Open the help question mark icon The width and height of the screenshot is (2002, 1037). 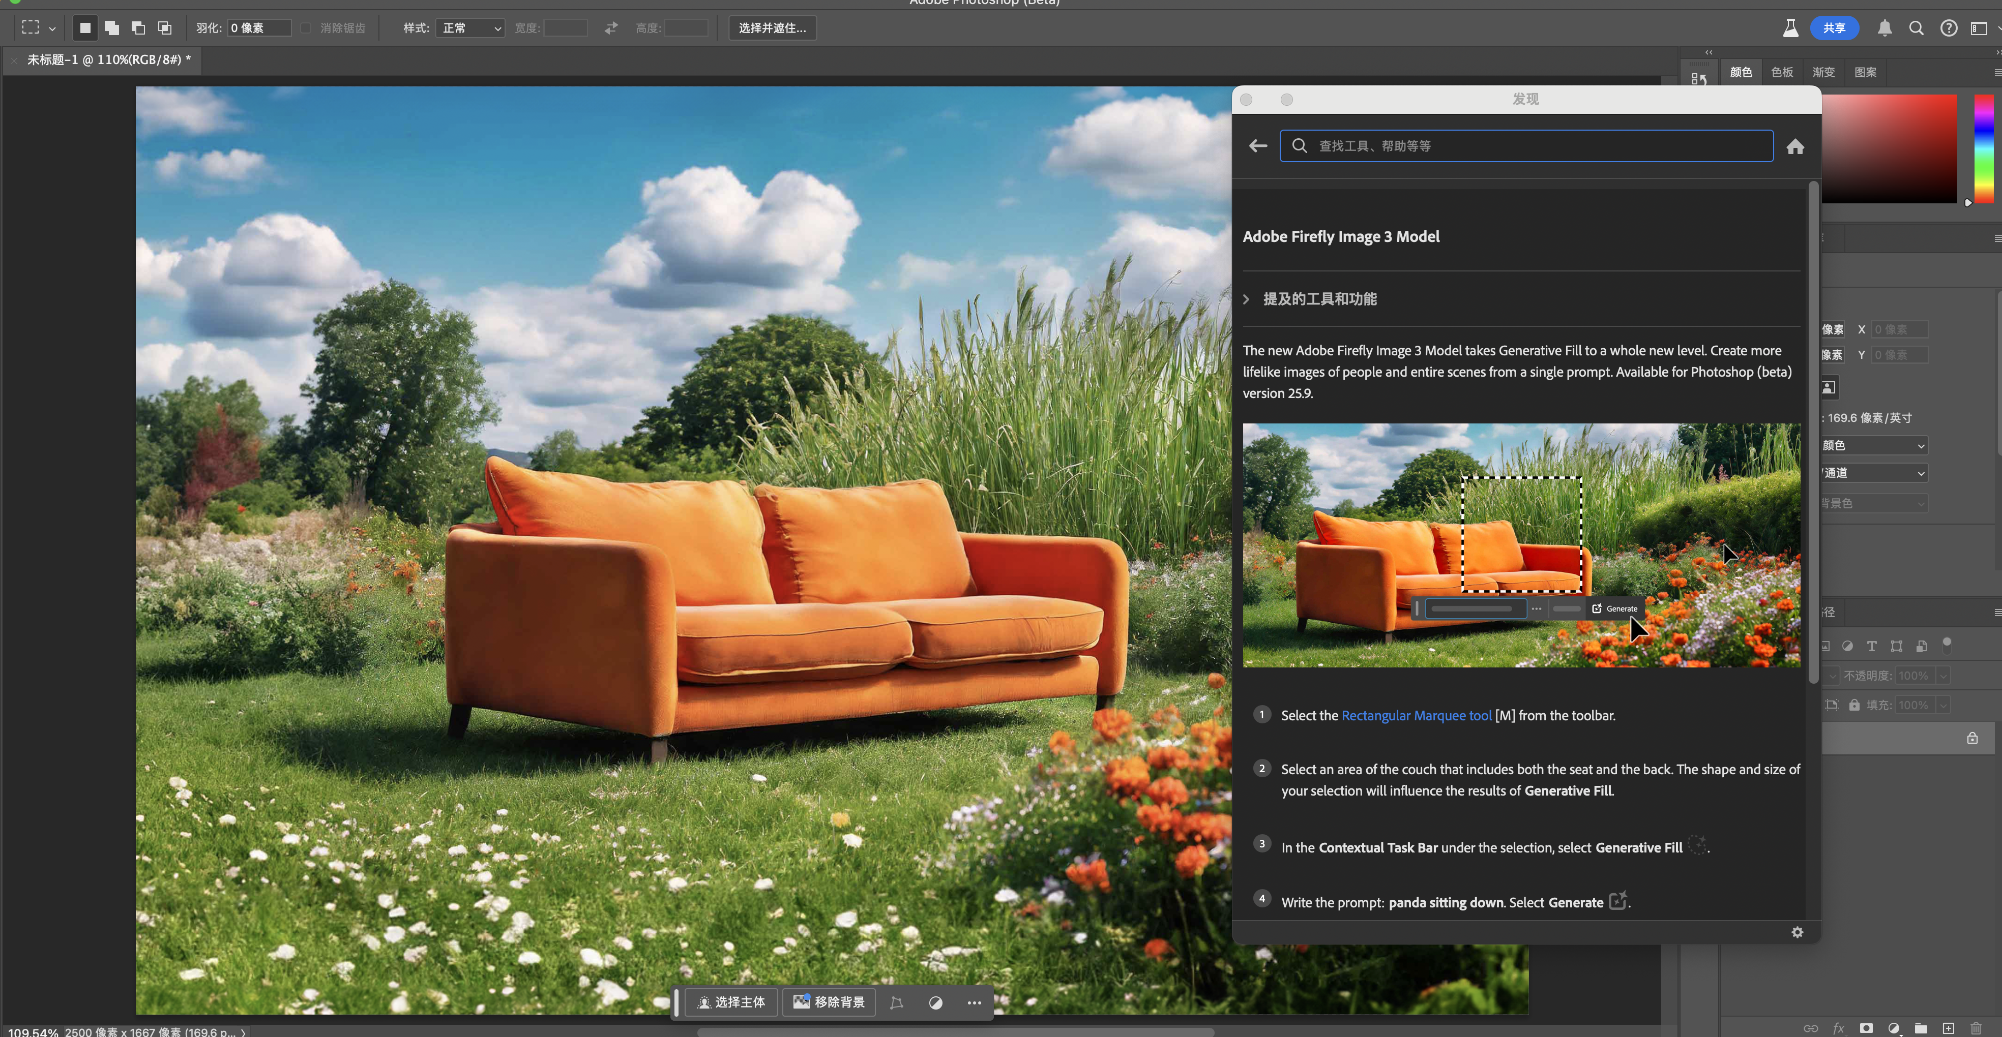pyautogui.click(x=1949, y=28)
